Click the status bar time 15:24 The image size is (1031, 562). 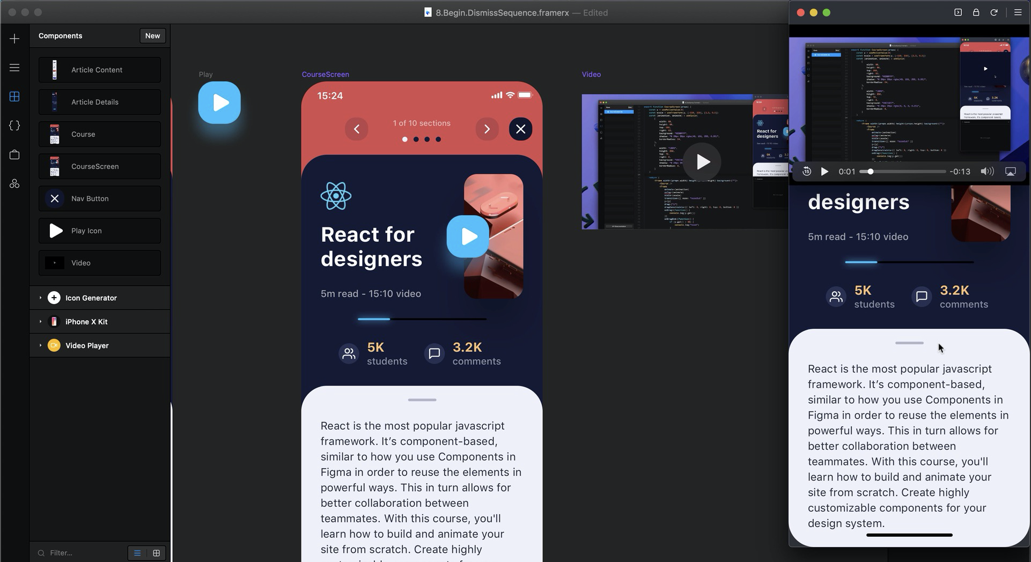point(330,96)
